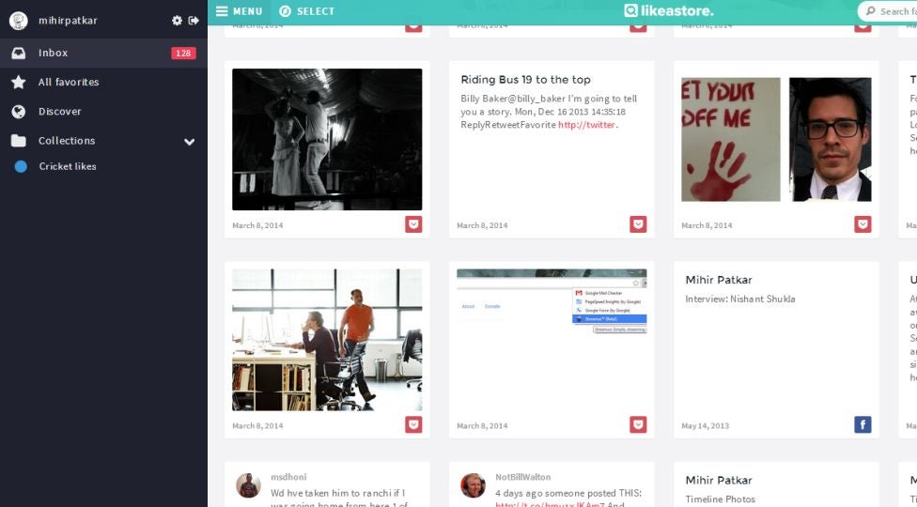917x507 pixels.
Task: Follow the http://twitter link
Action: [586, 125]
